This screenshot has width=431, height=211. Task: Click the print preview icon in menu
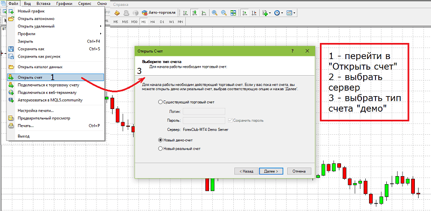point(11,118)
